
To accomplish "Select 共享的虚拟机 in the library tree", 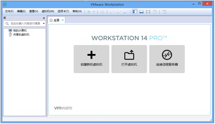I will [19, 34].
